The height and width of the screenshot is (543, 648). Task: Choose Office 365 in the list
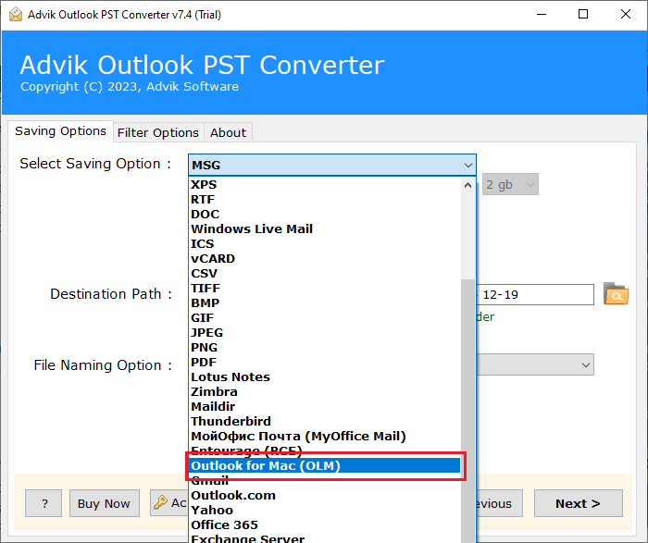[x=325, y=525]
